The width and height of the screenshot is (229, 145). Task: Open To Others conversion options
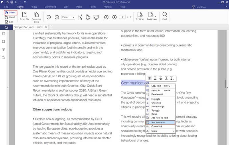[x=152, y=16]
